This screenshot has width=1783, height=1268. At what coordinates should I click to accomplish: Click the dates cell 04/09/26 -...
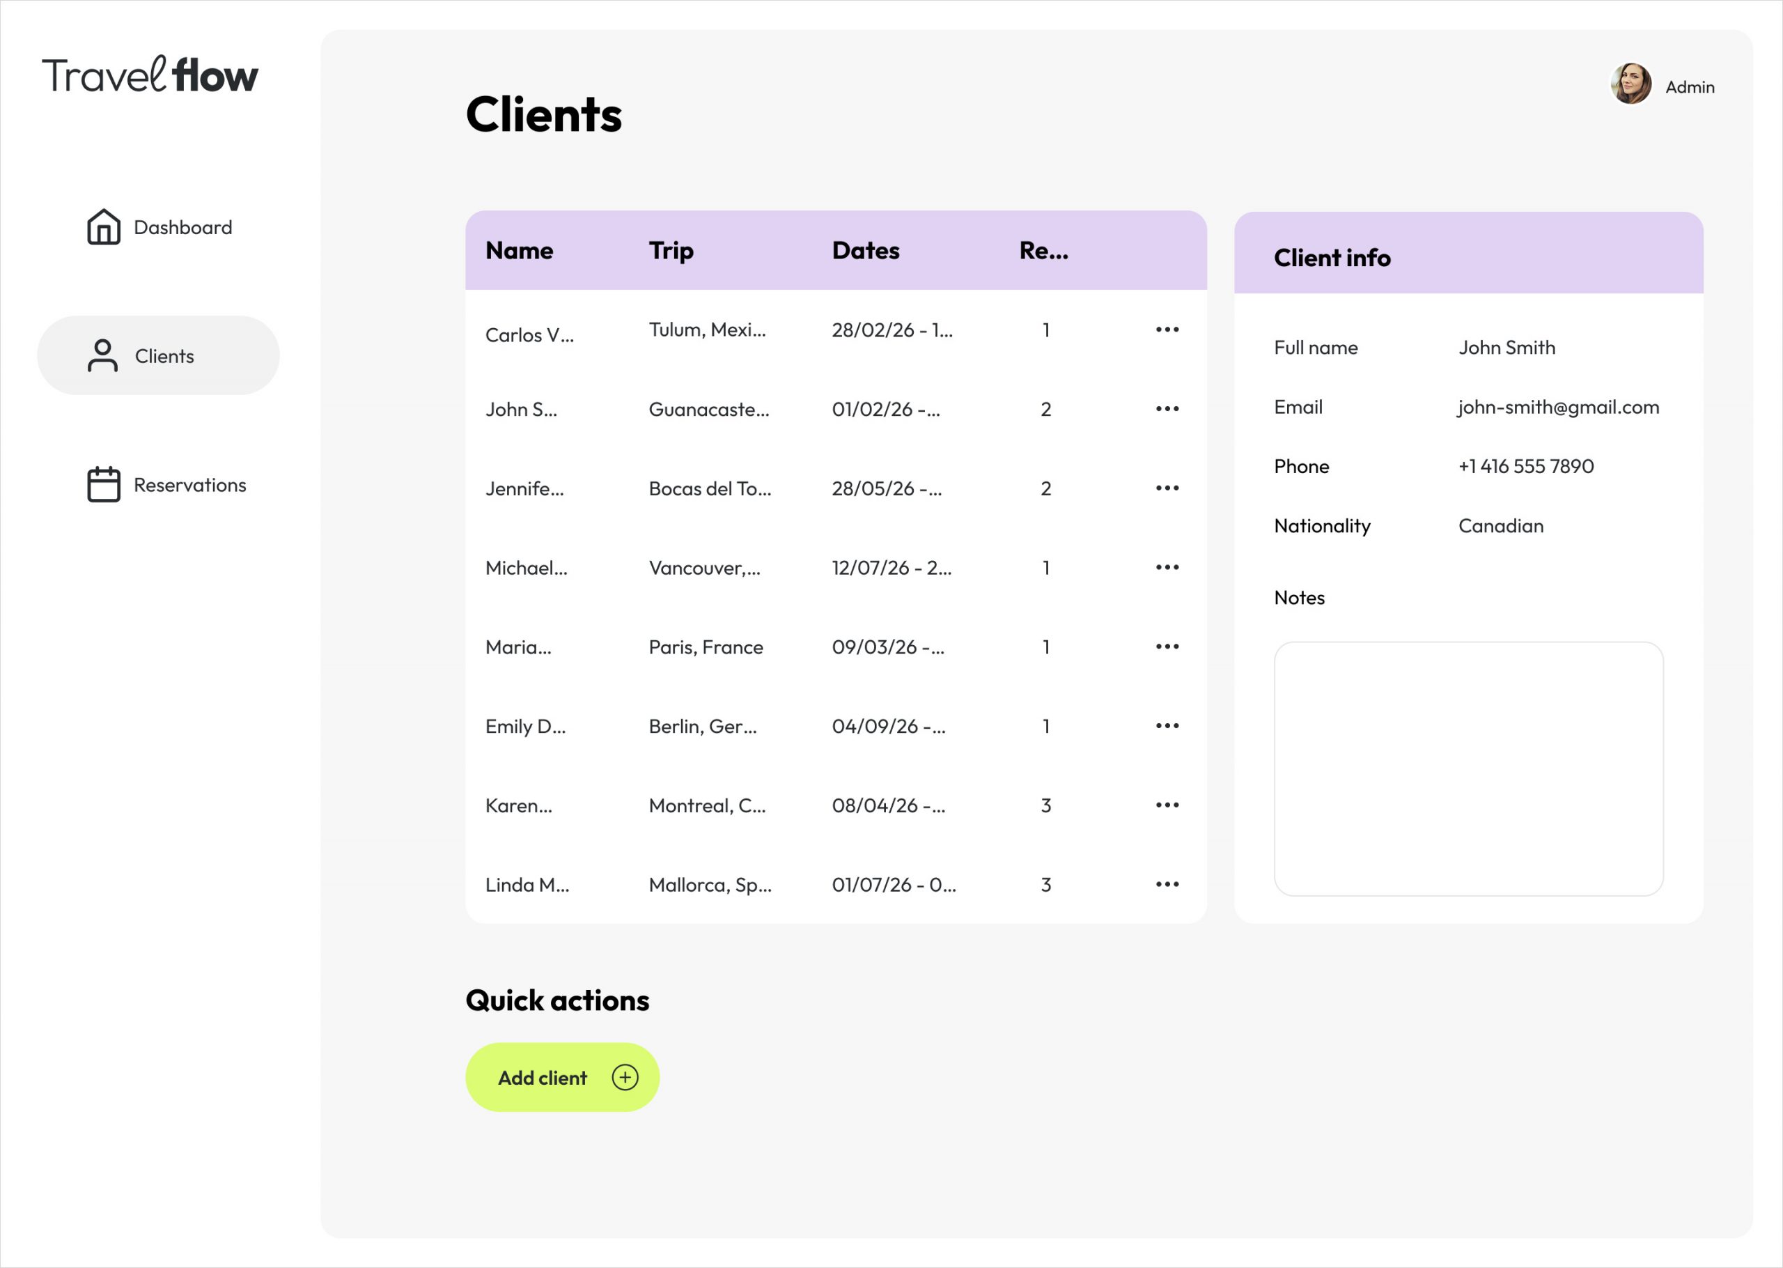click(x=888, y=727)
